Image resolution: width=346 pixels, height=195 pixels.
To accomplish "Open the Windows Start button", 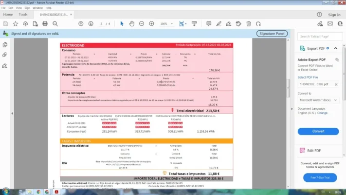I will pyautogui.click(x=6, y=192).
